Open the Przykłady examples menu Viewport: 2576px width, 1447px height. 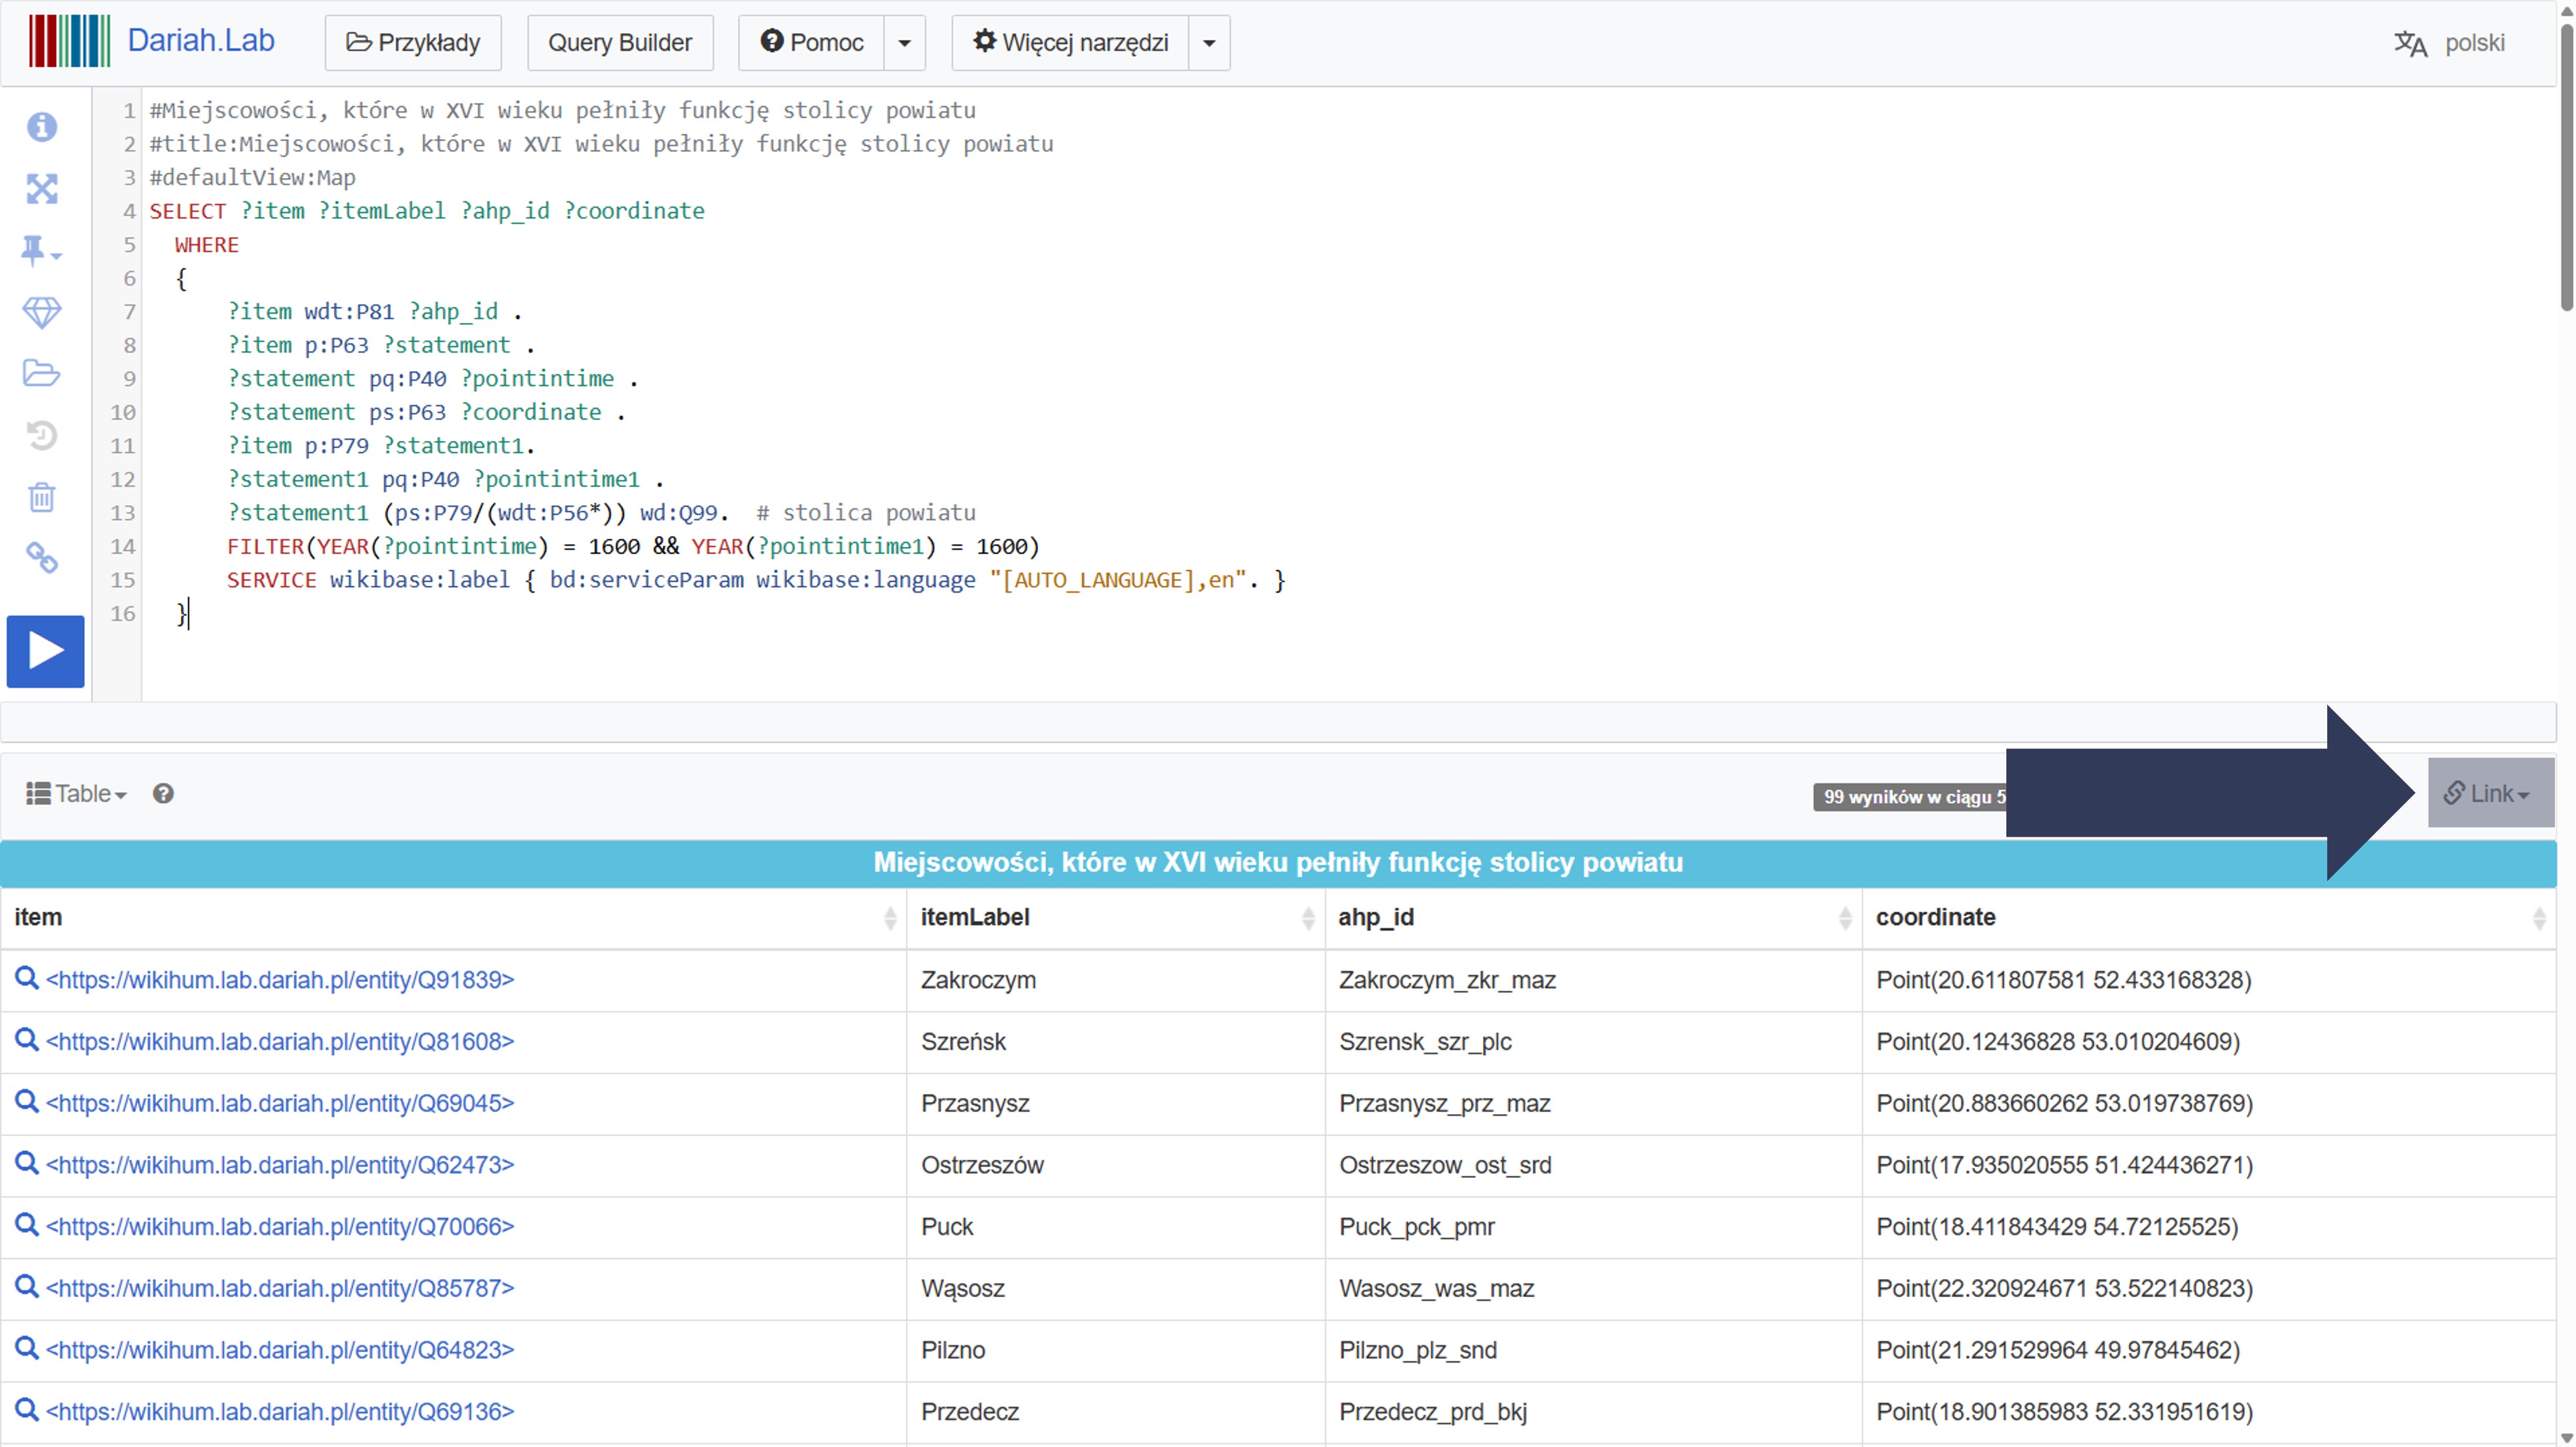click(413, 43)
